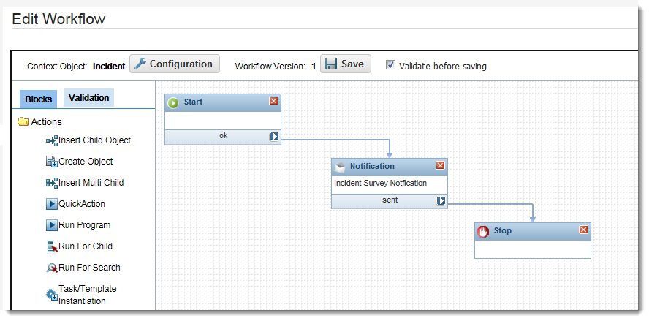Screen dimensions: 649x321
Task: Save the workflow
Action: pos(345,64)
